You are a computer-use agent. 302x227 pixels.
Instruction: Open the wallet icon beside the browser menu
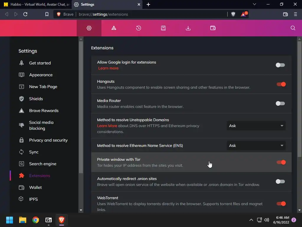pyautogui.click(x=285, y=14)
